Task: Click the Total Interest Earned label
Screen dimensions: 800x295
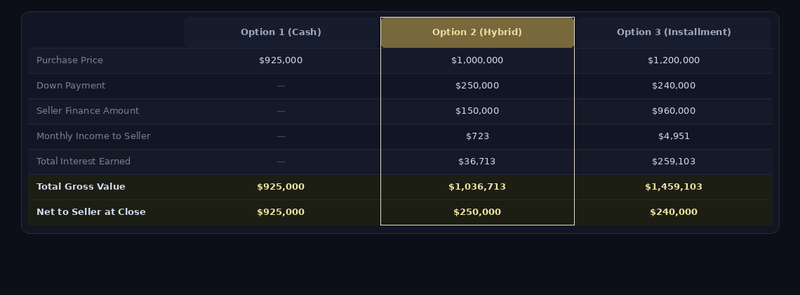Action: [x=84, y=162]
